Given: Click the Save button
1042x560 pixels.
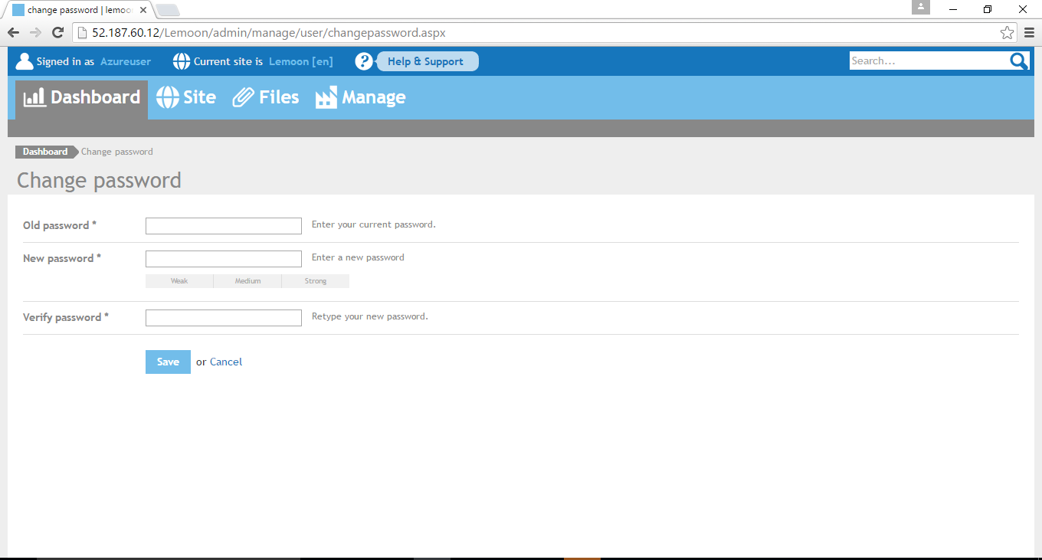Looking at the screenshot, I should (x=168, y=362).
